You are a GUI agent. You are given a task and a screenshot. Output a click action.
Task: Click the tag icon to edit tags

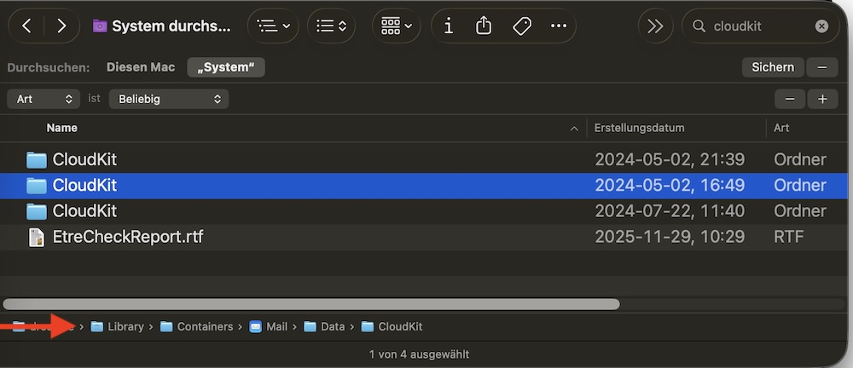pyautogui.click(x=521, y=26)
